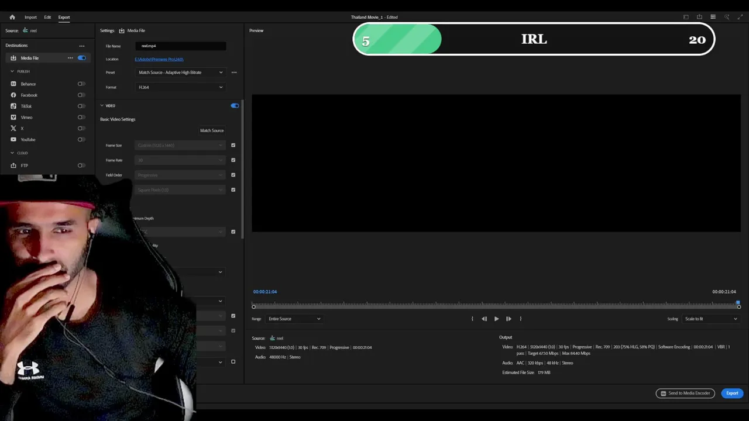Switch to the Edit tab
Image resolution: width=749 pixels, height=421 pixels.
coord(47,17)
